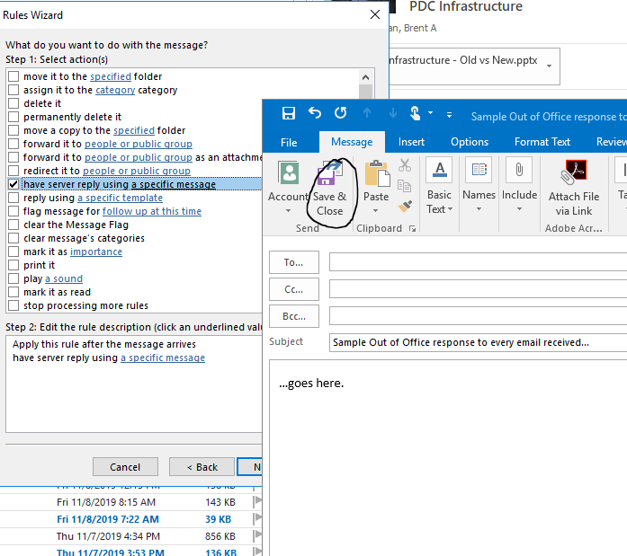Screen dimensions: 627x556
Task: Check 'stop processing more rules'
Action: 13,305
